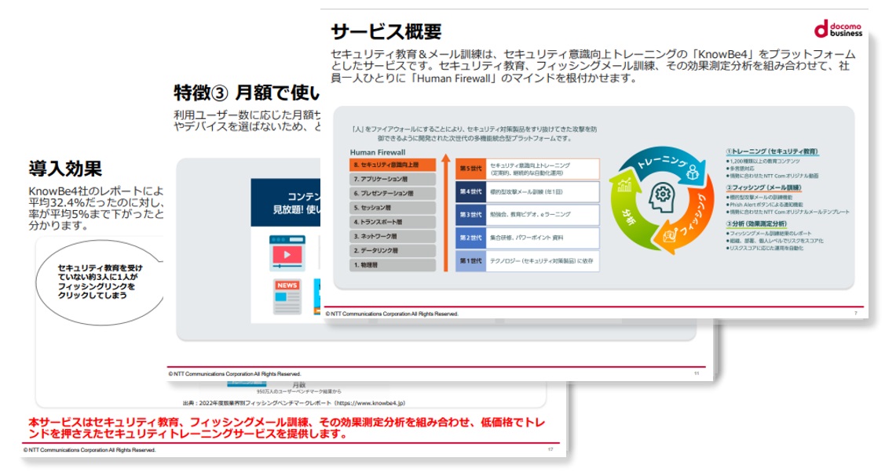Select the 8. セキュリティ意識向上層 row
This screenshot has height=476, width=885.
(393, 165)
